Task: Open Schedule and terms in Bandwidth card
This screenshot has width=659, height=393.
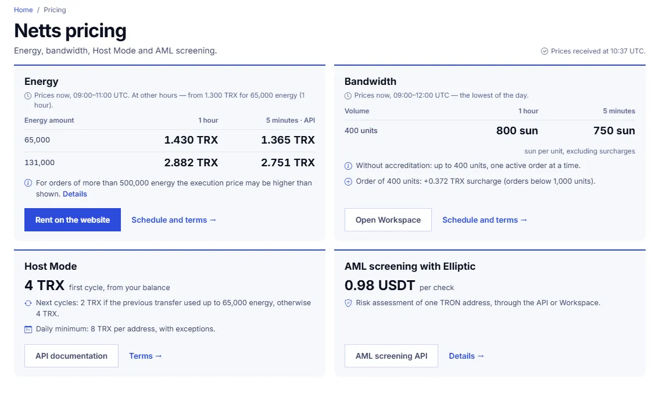Action: [485, 220]
